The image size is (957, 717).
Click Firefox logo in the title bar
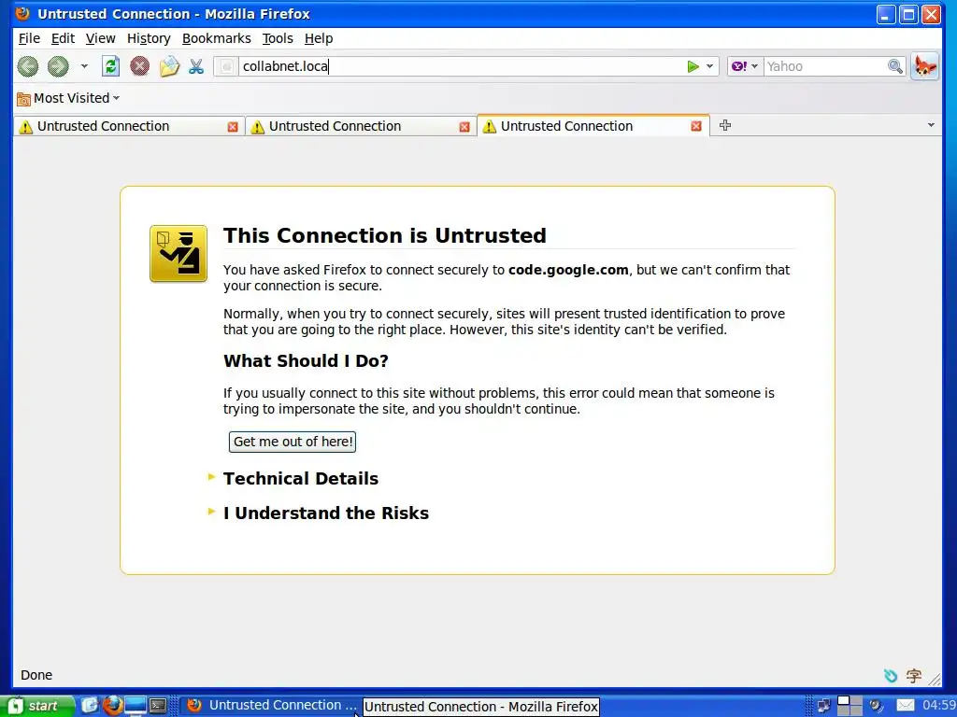(x=23, y=13)
